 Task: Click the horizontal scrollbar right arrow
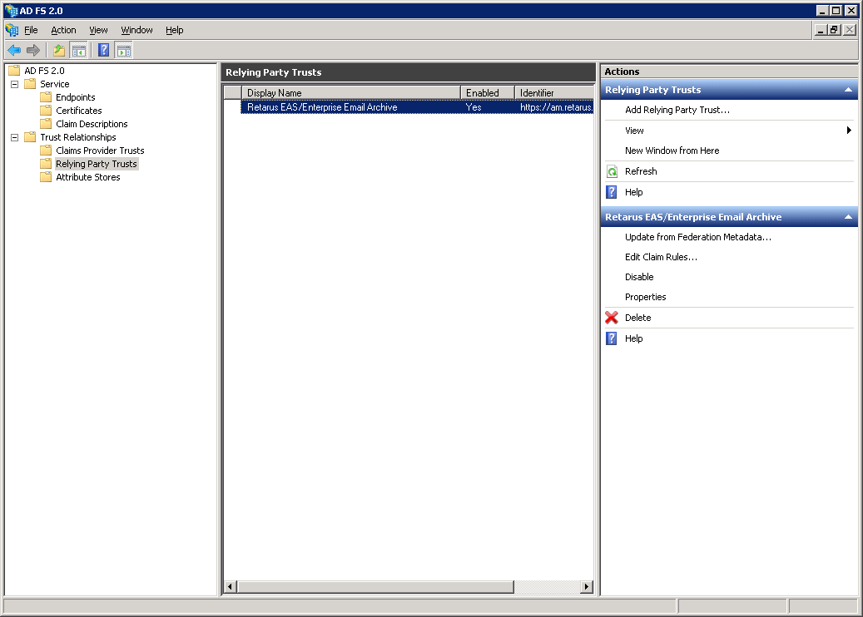click(587, 587)
